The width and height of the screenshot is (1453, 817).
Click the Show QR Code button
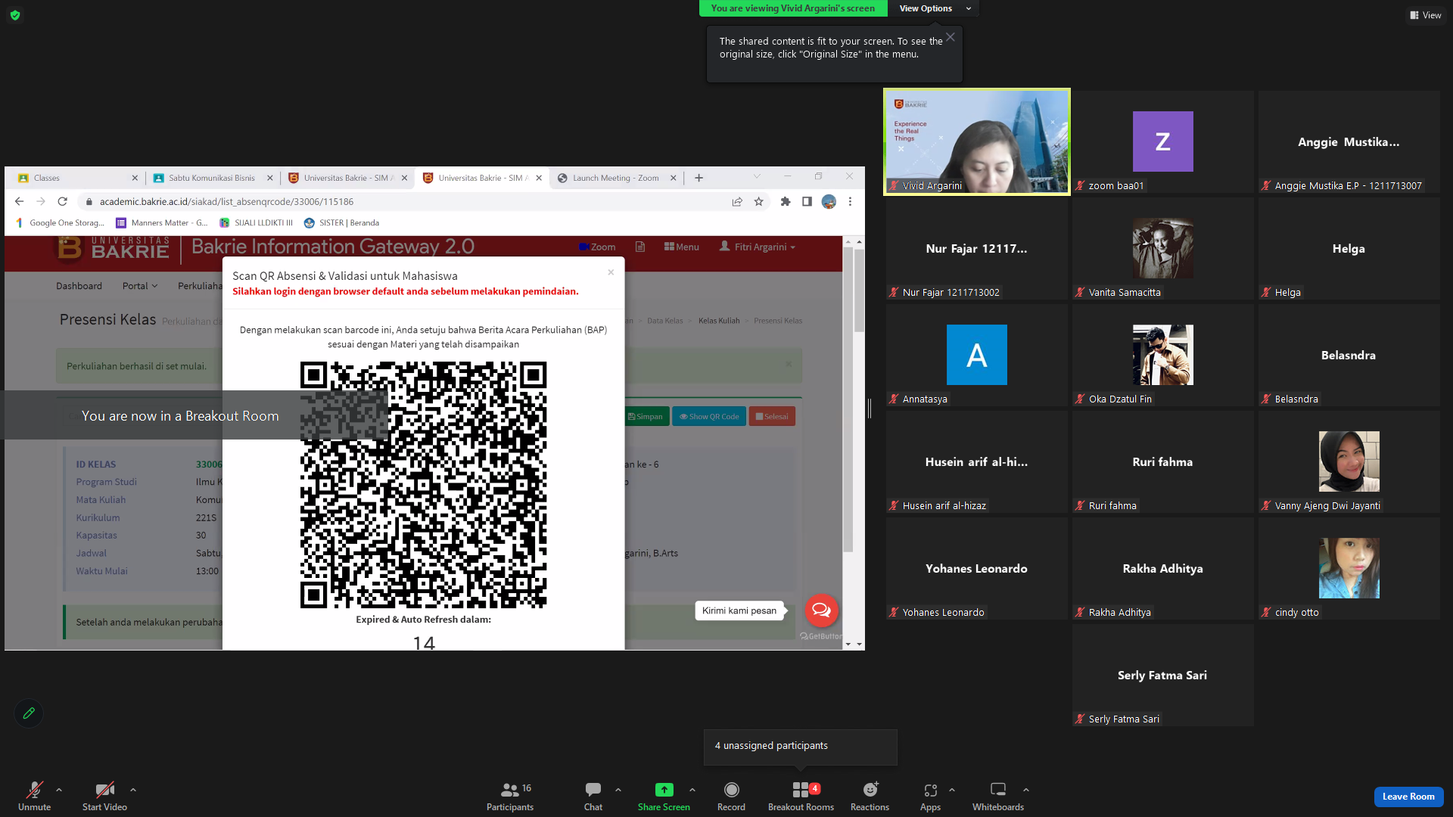709,416
